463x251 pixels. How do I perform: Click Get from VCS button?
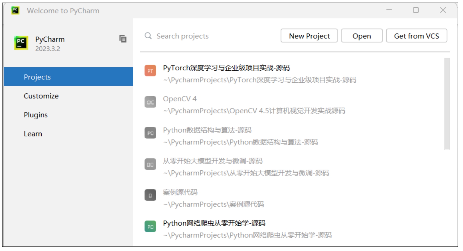click(417, 36)
